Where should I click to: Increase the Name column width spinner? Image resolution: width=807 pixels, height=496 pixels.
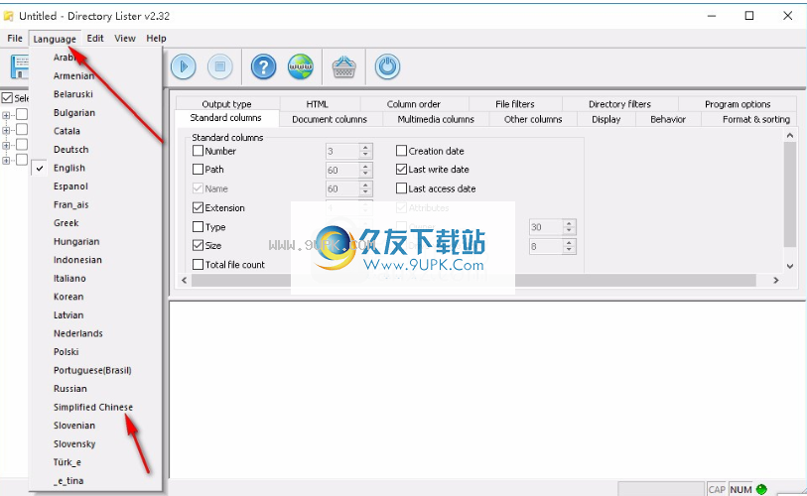coord(365,185)
